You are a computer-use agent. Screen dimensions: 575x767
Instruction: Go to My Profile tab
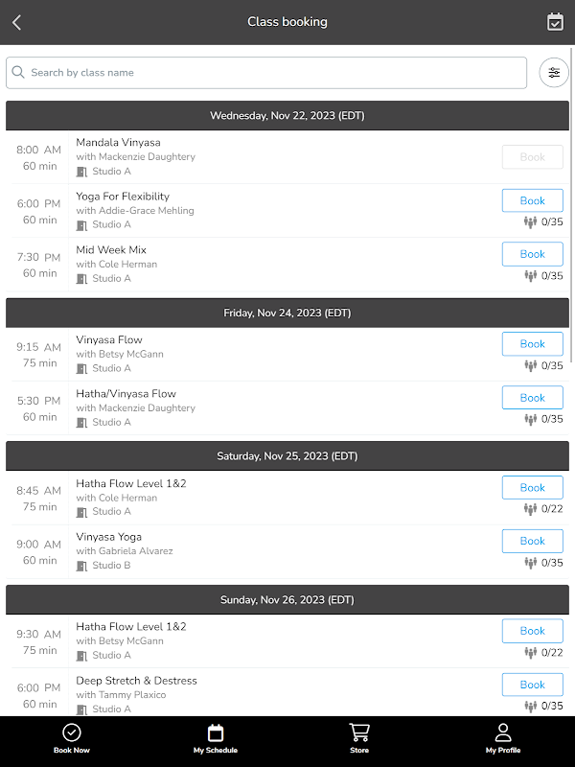click(503, 738)
